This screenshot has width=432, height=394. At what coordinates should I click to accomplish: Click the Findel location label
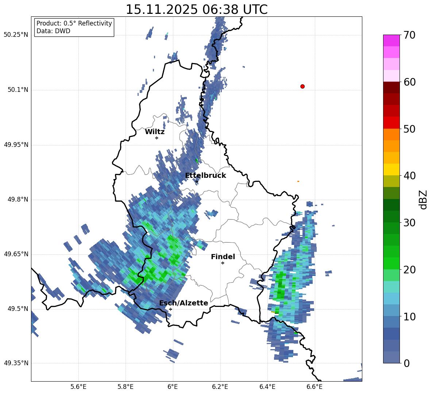[x=223, y=257]
